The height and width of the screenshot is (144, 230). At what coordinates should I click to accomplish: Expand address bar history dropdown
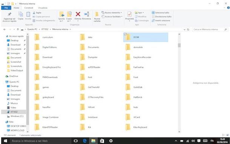[x=184, y=29]
